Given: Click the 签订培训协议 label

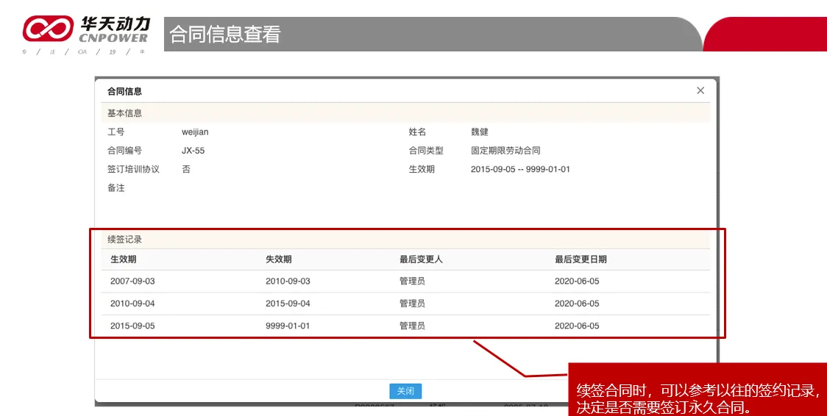Looking at the screenshot, I should pyautogui.click(x=133, y=169).
